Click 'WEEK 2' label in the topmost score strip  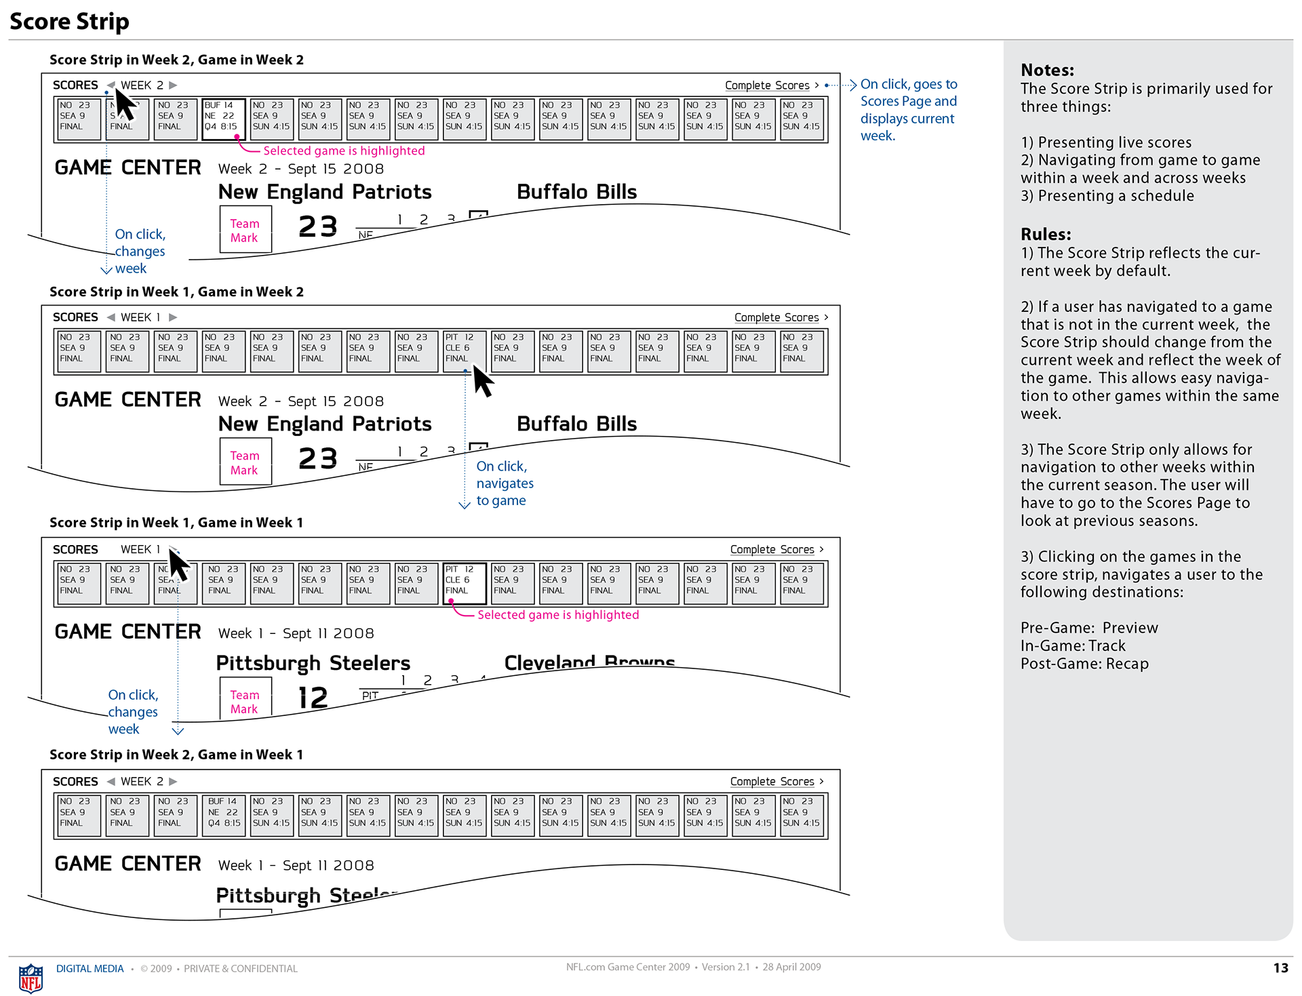click(142, 85)
